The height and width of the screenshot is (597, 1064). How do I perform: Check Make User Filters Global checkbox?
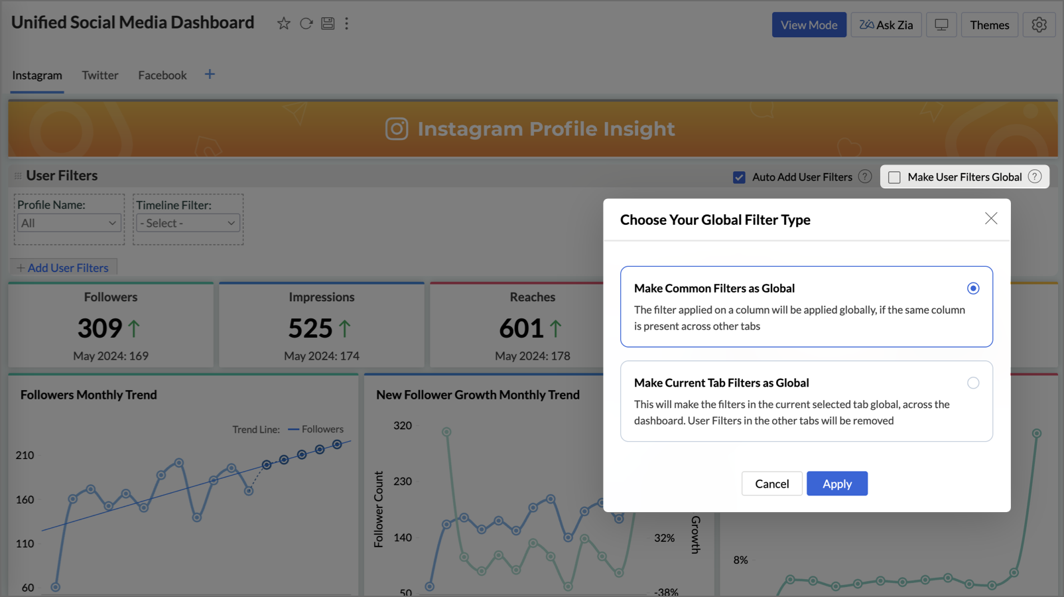point(894,177)
